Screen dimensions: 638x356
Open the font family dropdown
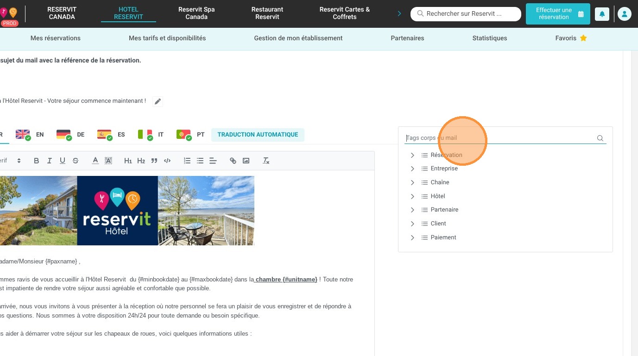tap(11, 161)
